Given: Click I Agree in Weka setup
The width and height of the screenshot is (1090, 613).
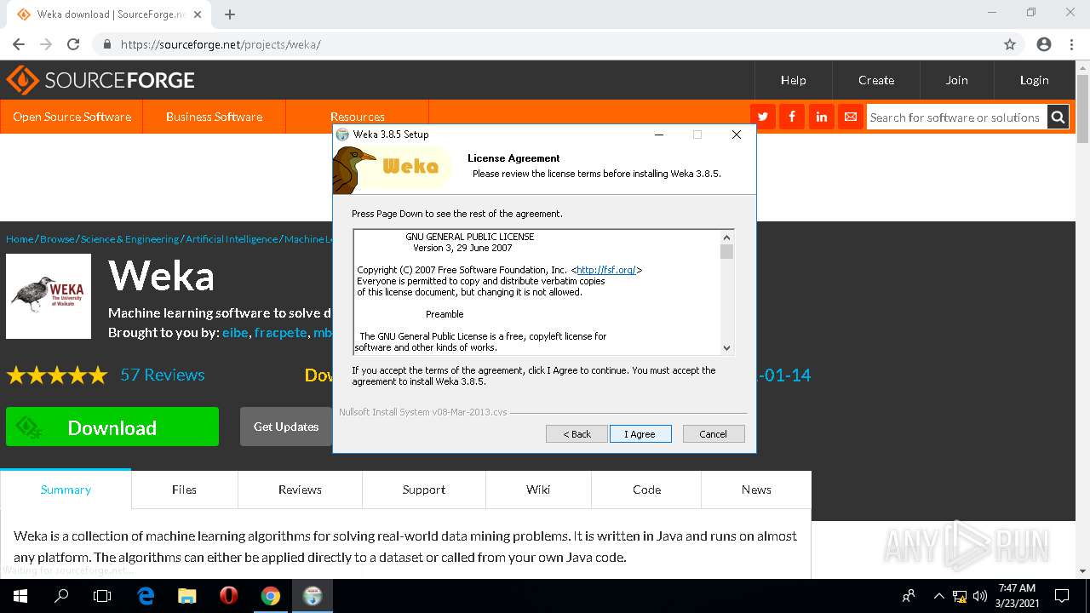Looking at the screenshot, I should tap(640, 434).
